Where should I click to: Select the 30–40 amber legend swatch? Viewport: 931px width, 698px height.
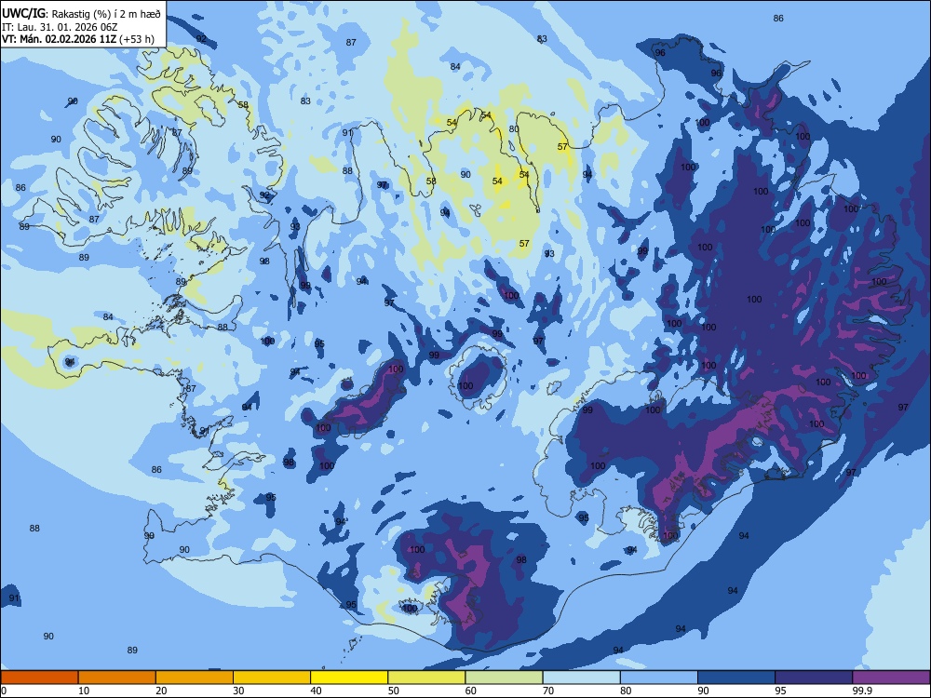click(x=272, y=678)
